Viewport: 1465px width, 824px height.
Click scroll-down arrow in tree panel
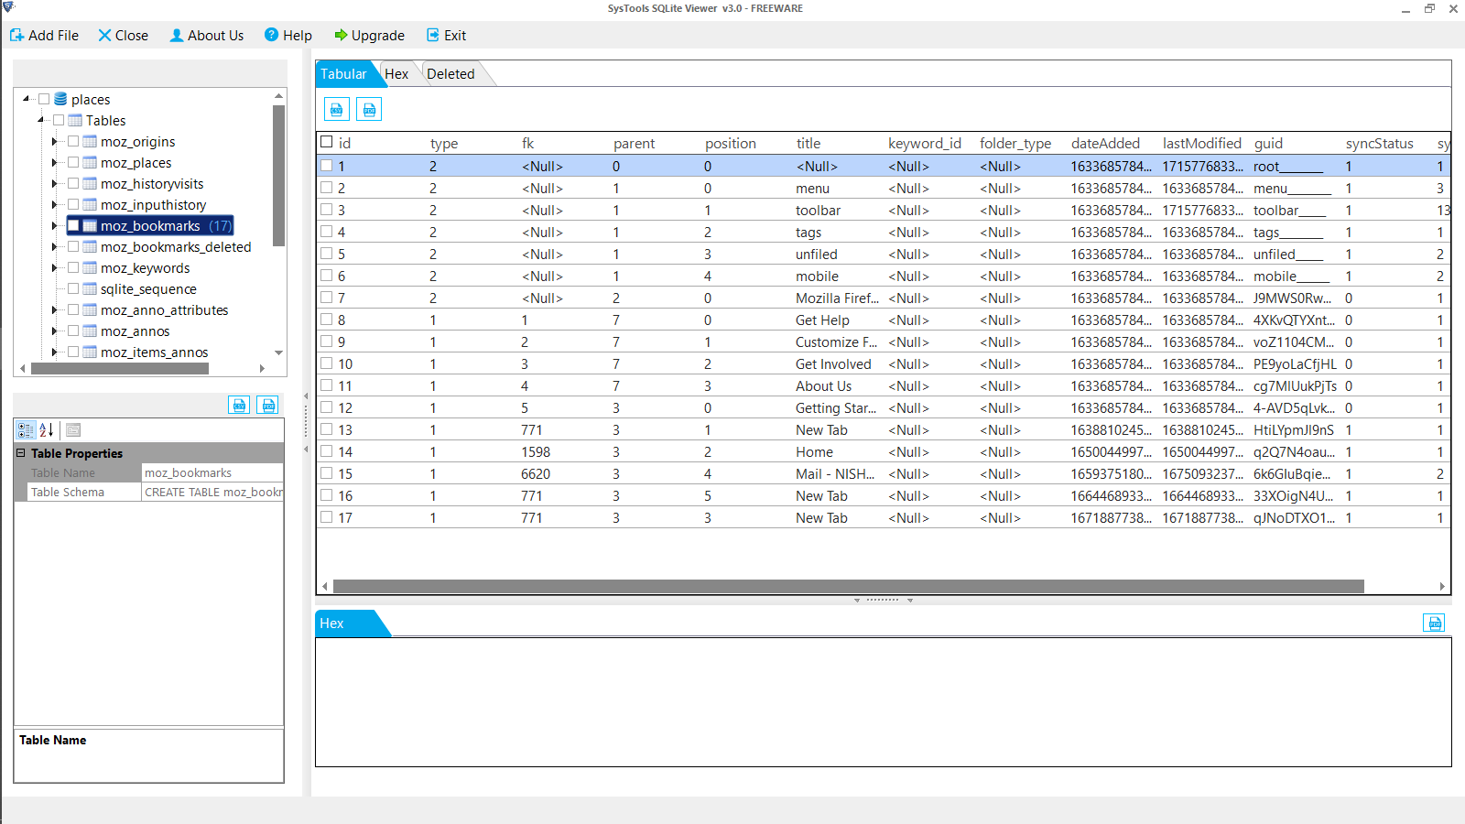coord(278,352)
